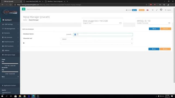Click the Email Accounts envelope icon
This screenshot has width=175, height=98.
[3, 42]
